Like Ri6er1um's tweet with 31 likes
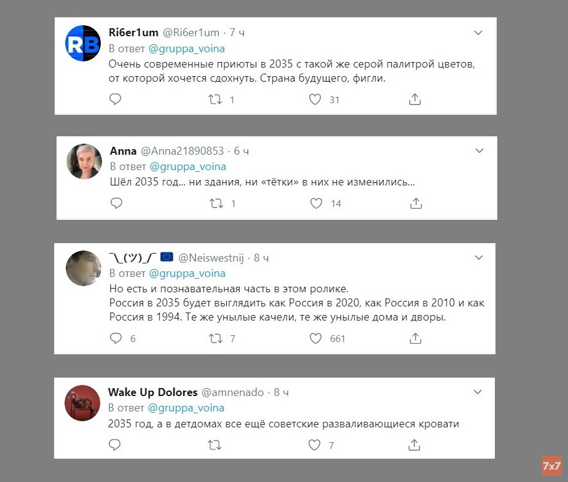 (315, 99)
